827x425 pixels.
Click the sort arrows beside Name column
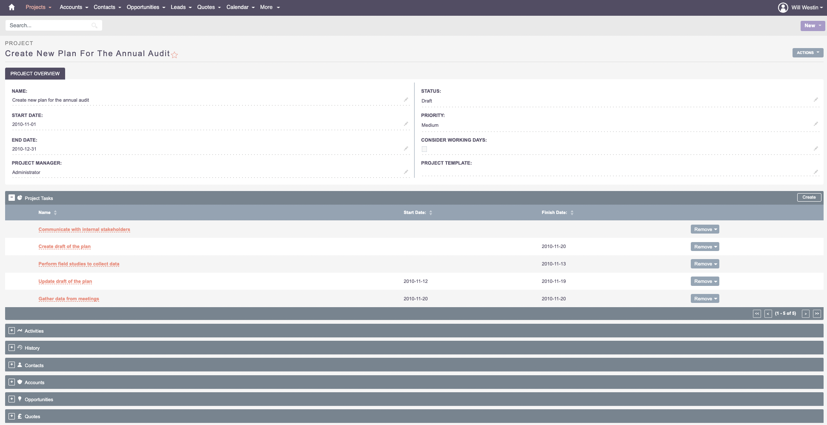click(x=55, y=213)
